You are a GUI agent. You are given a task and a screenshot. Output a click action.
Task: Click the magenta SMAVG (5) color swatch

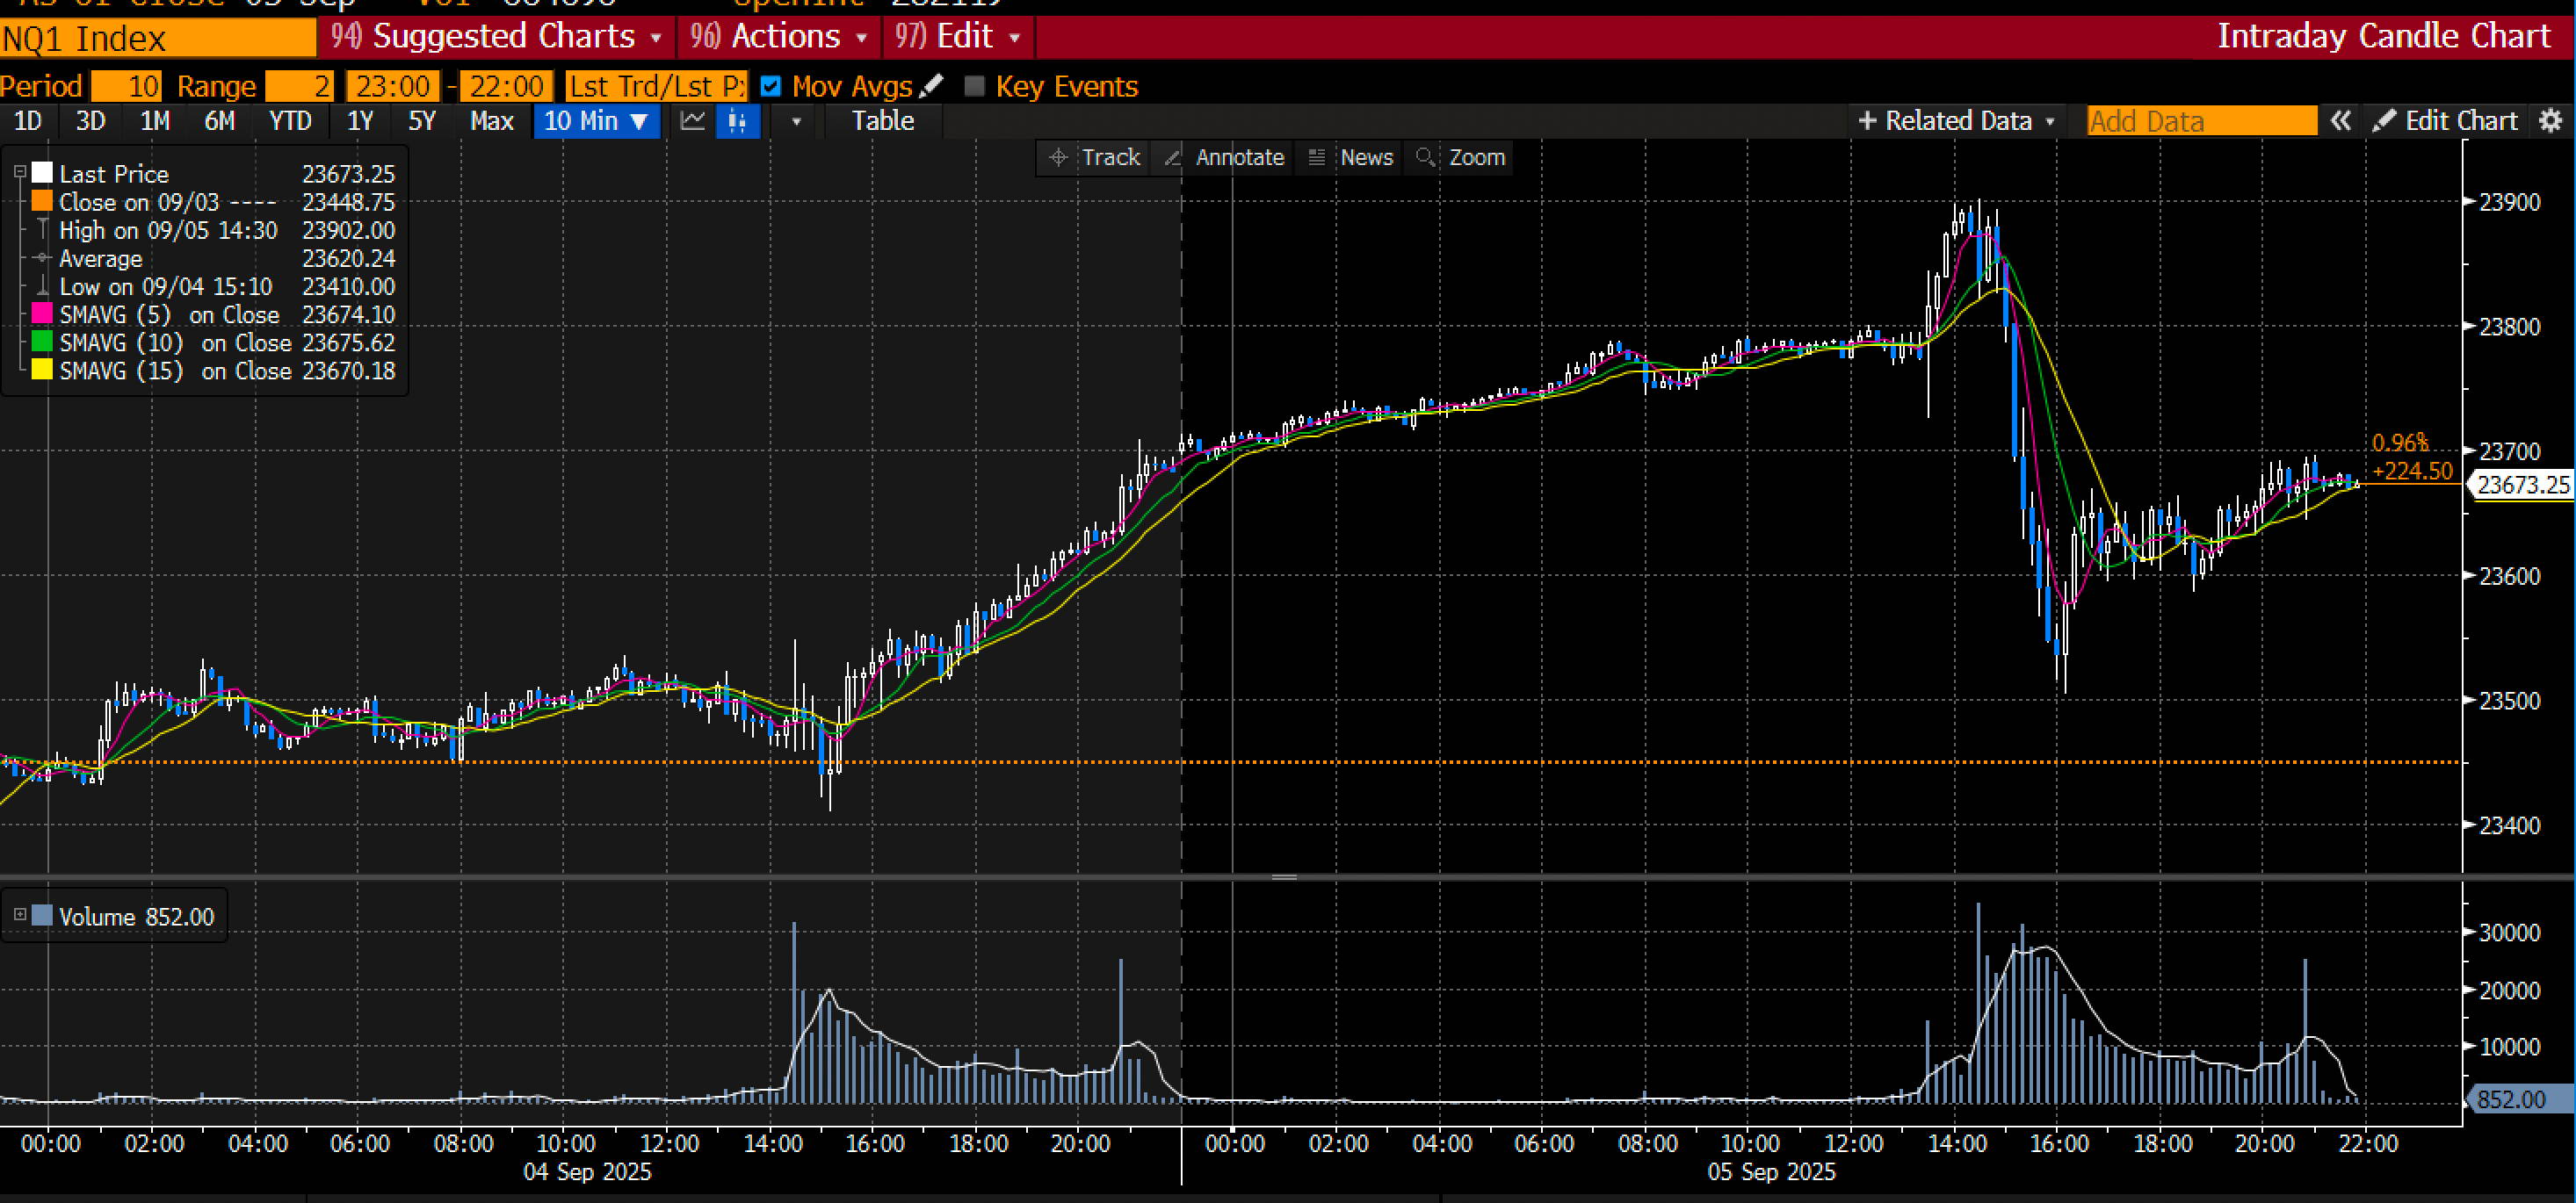click(x=42, y=313)
